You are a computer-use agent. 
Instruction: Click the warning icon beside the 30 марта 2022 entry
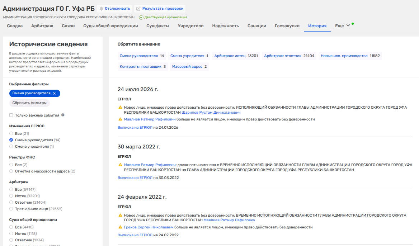click(120, 165)
